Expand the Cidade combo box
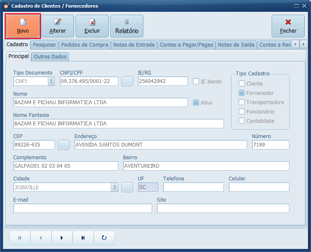311x252 pixels. (x=114, y=187)
